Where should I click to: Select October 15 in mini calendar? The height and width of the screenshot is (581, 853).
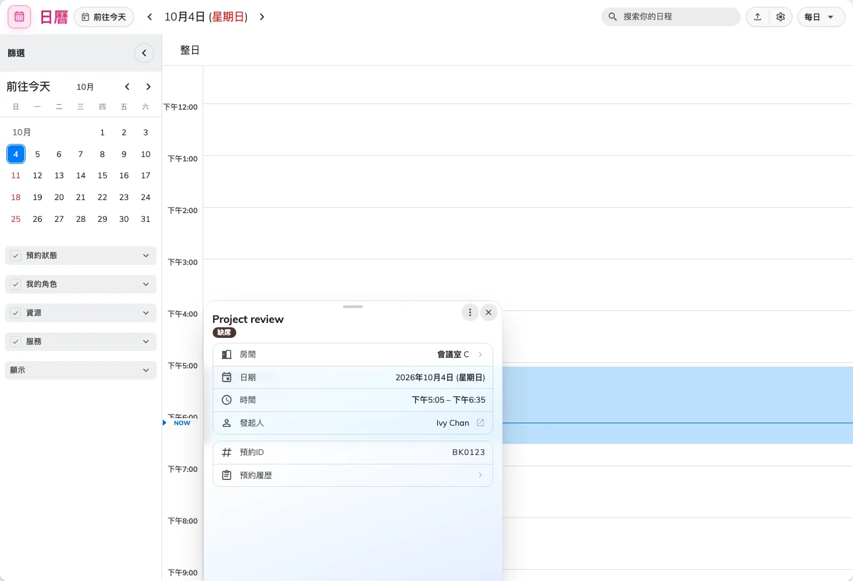(102, 176)
